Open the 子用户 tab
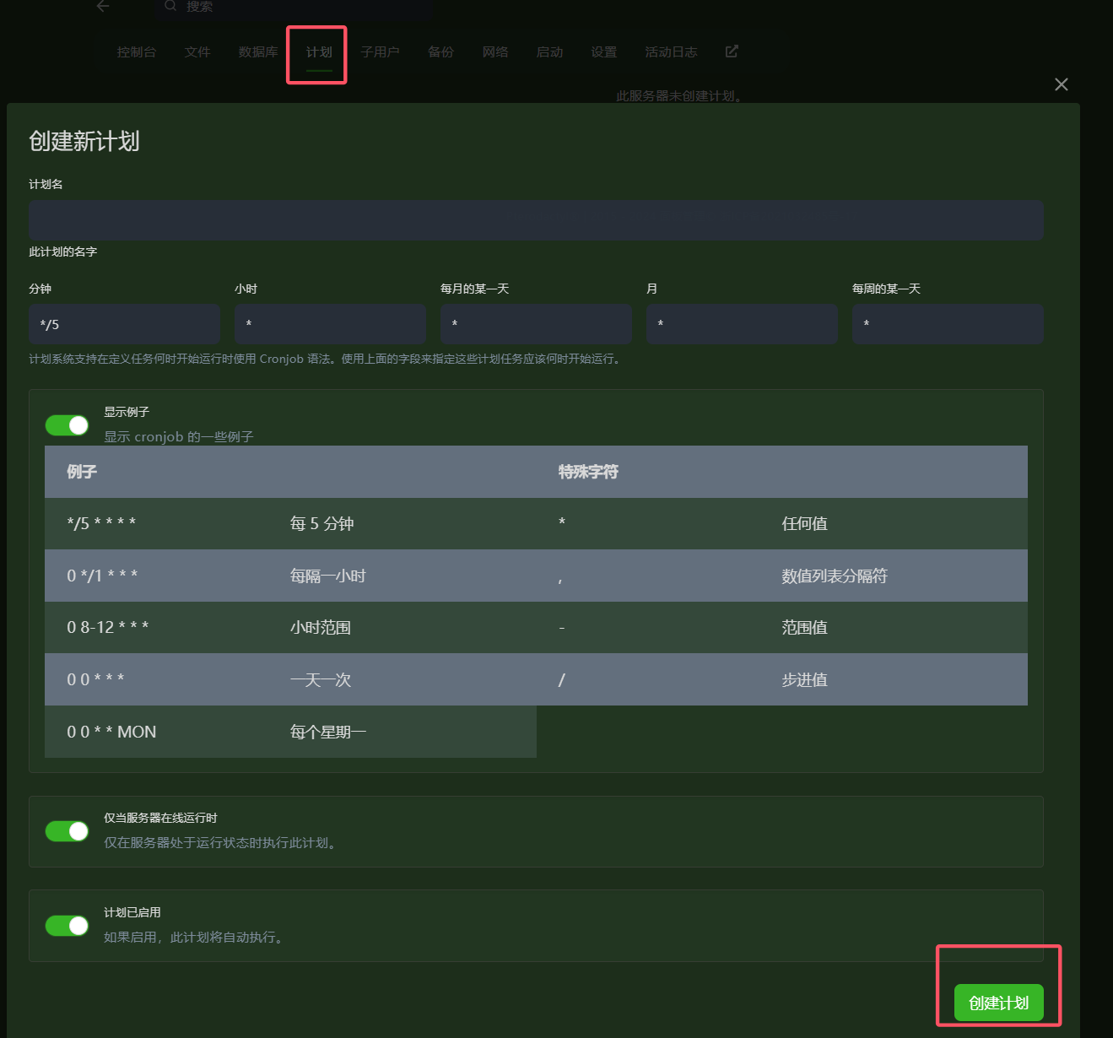Viewport: 1113px width, 1038px height. (380, 52)
